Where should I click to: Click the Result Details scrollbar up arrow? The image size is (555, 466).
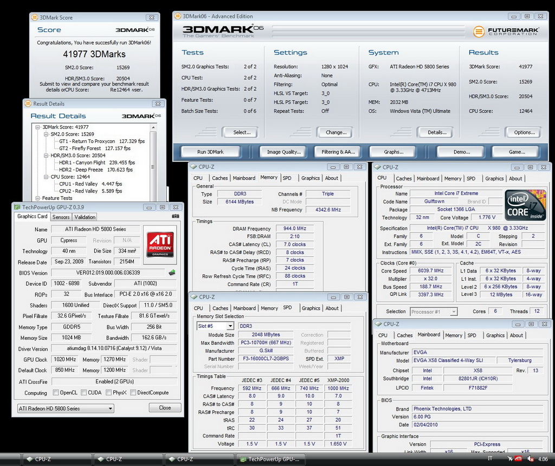click(x=153, y=127)
